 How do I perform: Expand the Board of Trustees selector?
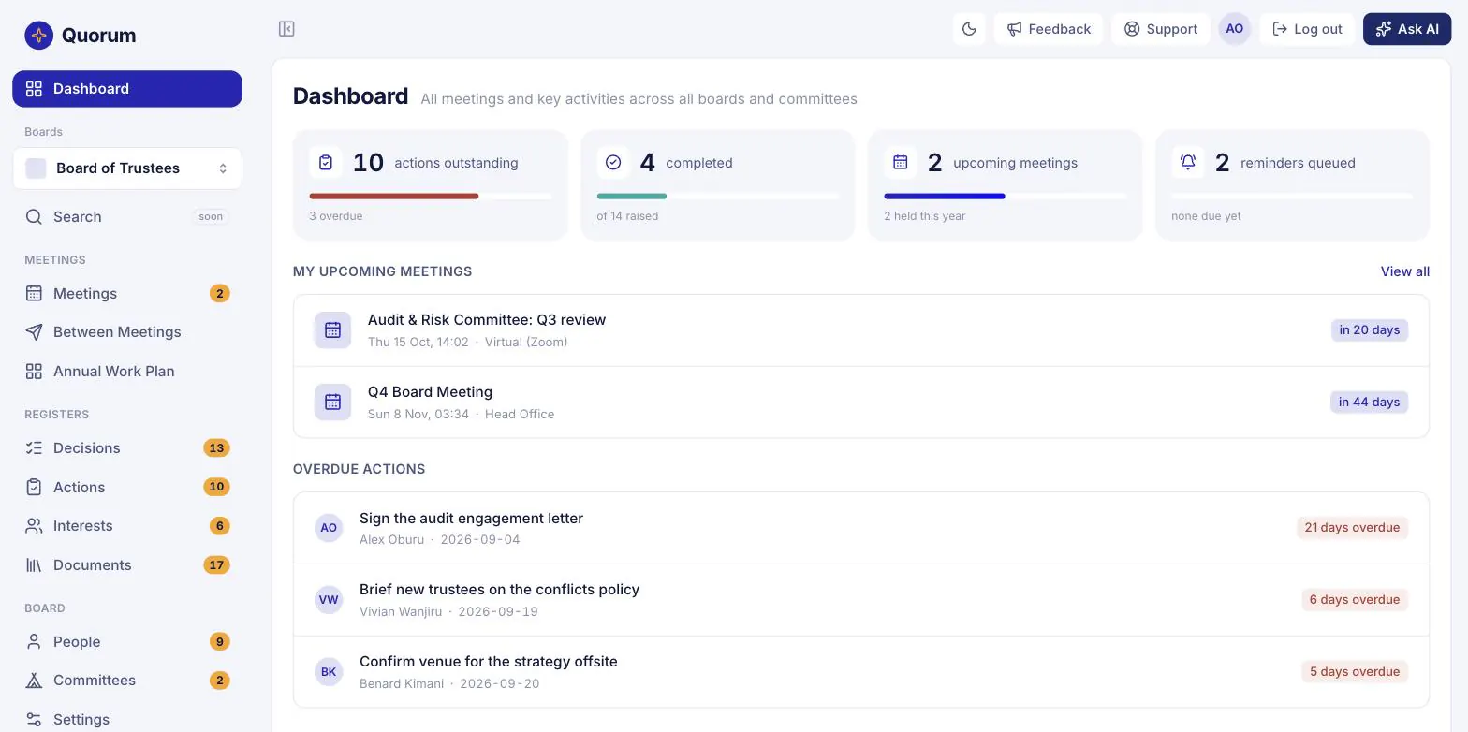point(127,168)
